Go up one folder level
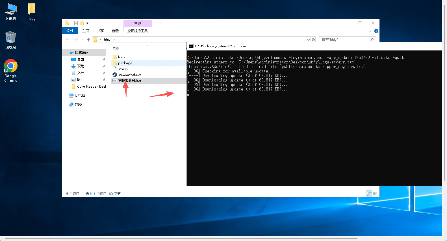Screen dimensions: 447x241 88,40
